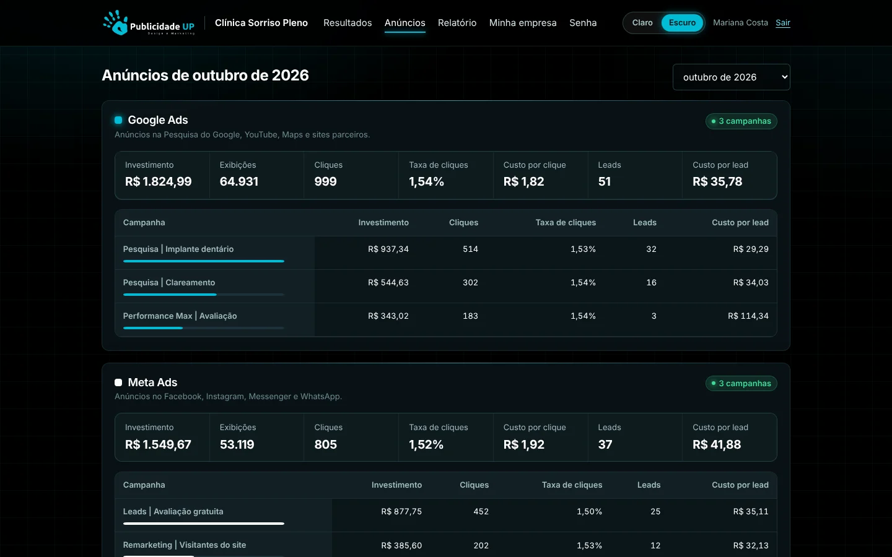Click the Meta Ads 3 campanhas badge

[741, 384]
